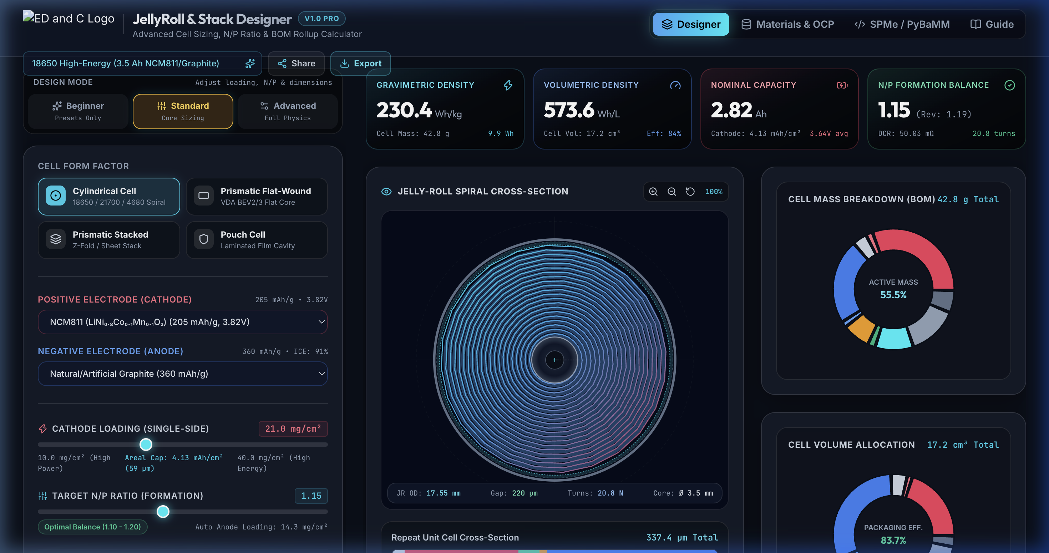Click the 100% zoom level readout
This screenshot has width=1049, height=553.
point(714,192)
